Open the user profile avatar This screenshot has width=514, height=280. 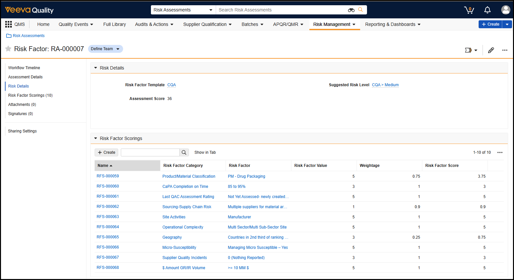coord(505,10)
